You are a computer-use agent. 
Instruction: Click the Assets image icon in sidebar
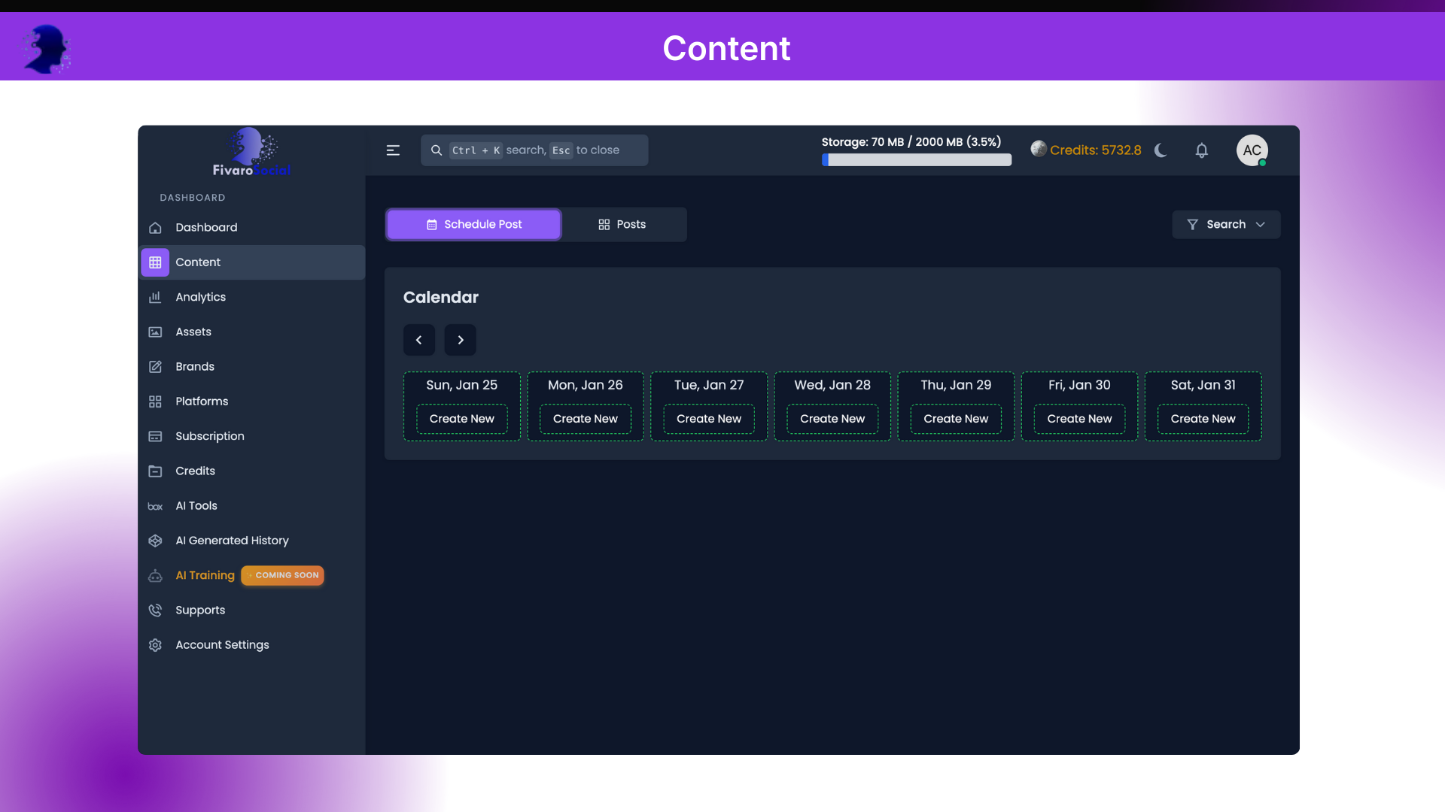pyautogui.click(x=155, y=332)
